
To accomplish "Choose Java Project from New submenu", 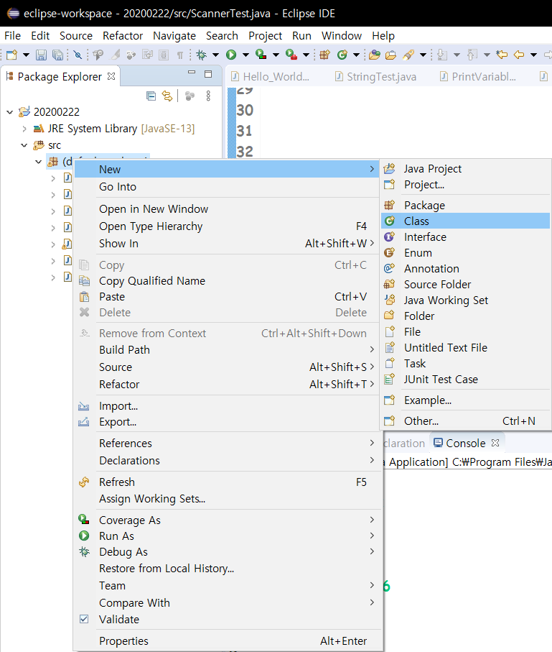I will coord(465,169).
